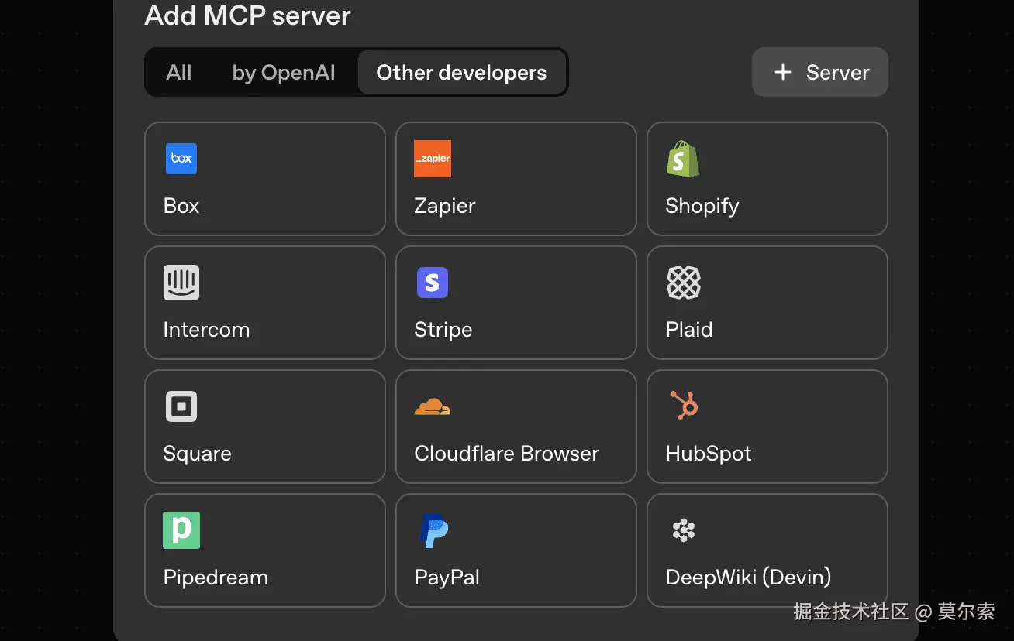This screenshot has height=641, width=1014.
Task: Select the Cloudflare cloud icon
Action: click(432, 406)
